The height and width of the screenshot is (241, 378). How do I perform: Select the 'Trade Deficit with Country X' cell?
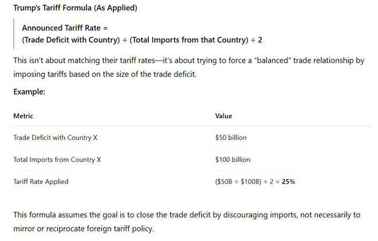[x=55, y=138]
